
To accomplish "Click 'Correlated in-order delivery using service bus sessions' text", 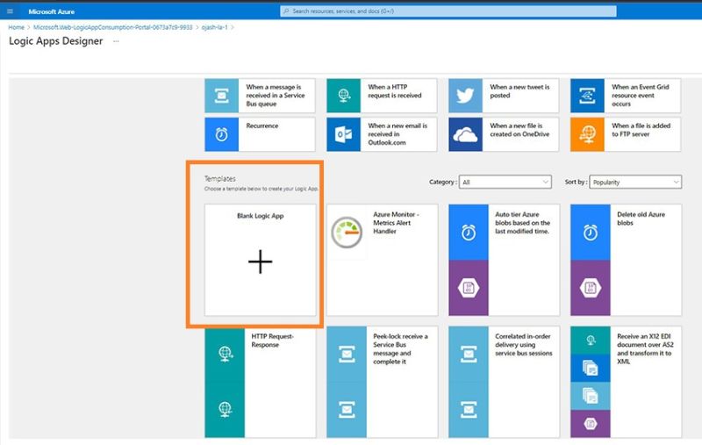I will pyautogui.click(x=523, y=345).
